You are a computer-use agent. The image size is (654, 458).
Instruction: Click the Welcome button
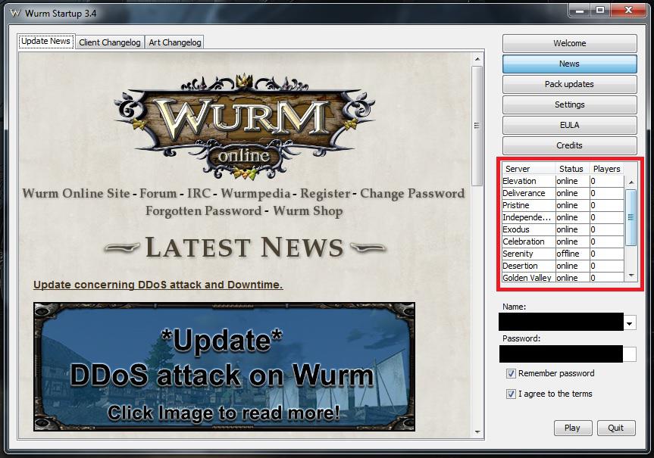pos(569,43)
